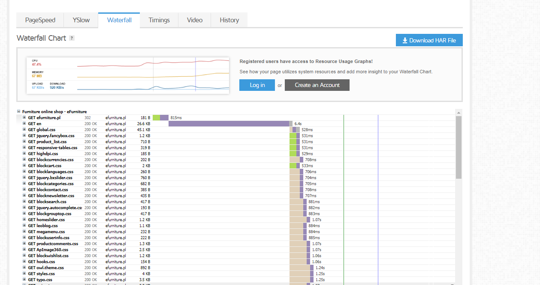Expand the GET hooks.css request

pyautogui.click(x=24, y=261)
